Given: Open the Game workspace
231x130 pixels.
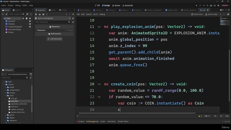Looking at the screenshot, I should click(116, 5).
